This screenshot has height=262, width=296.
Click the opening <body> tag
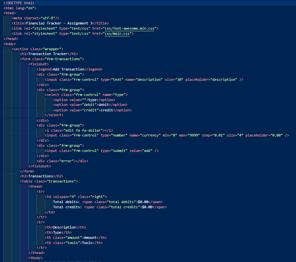(x=10, y=44)
